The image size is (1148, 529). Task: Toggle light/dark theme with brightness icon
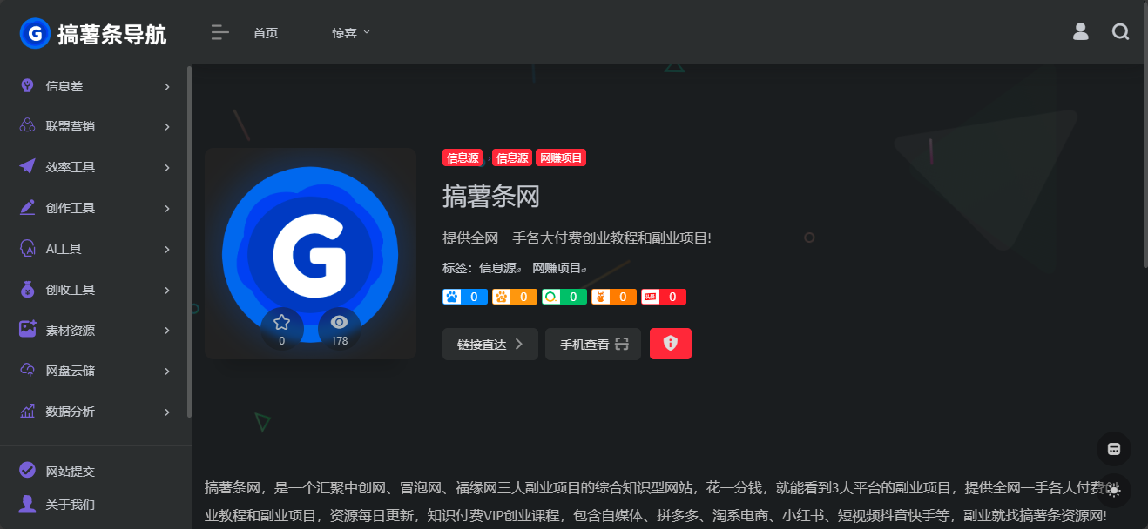coord(1113,490)
